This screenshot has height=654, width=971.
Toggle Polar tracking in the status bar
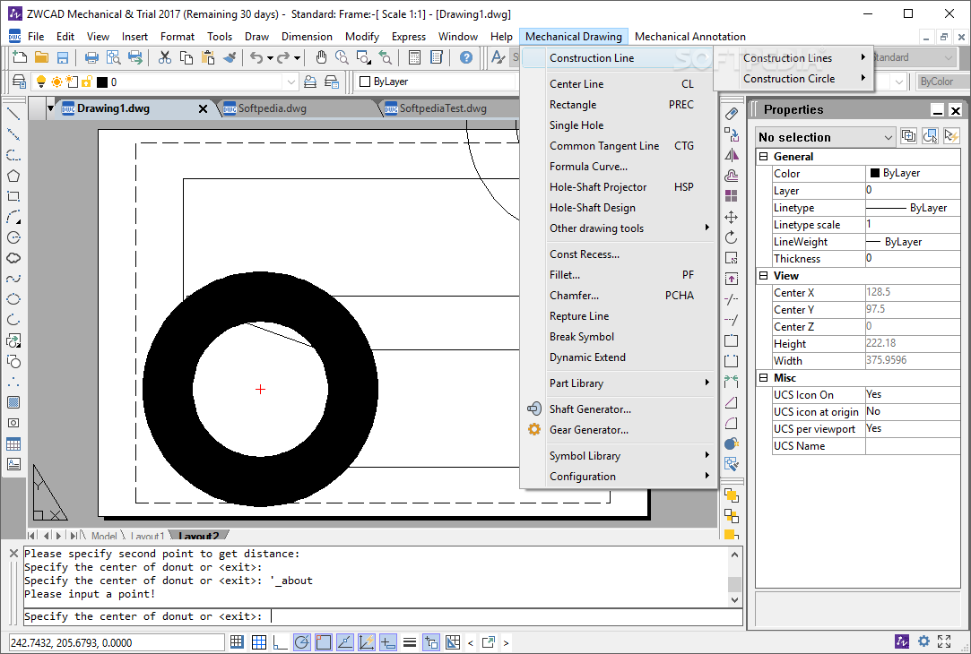click(x=301, y=642)
